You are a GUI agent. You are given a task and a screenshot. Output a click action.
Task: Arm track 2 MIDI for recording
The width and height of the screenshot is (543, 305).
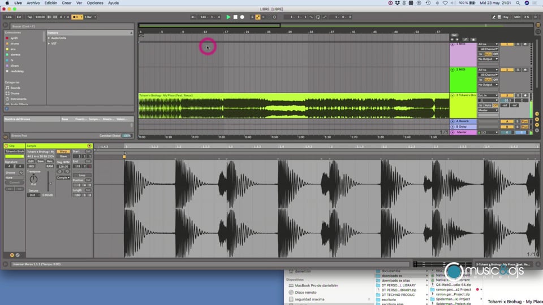click(525, 70)
